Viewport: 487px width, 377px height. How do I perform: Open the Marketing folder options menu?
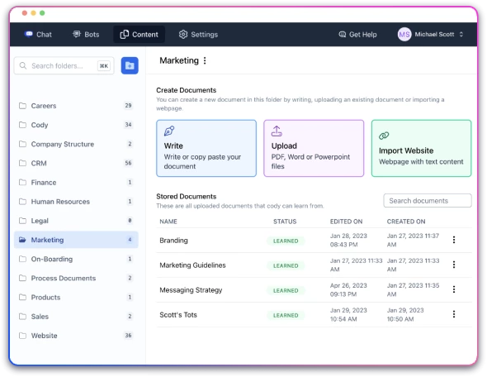click(205, 60)
